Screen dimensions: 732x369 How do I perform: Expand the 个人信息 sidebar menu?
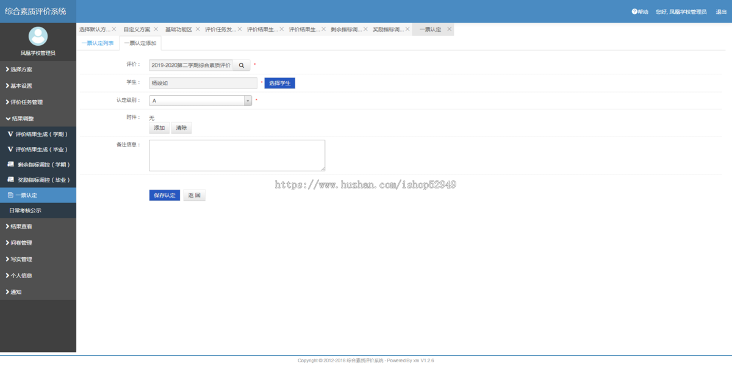coord(38,275)
